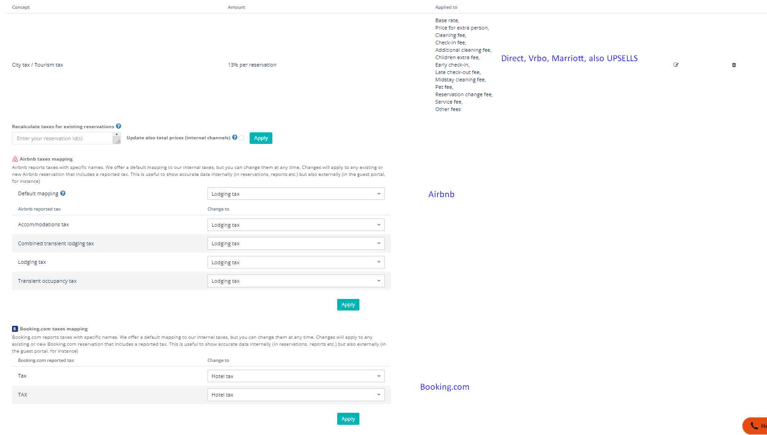Open the orange phone help widget
Screen dimensions: 767x435
[x=755, y=426]
